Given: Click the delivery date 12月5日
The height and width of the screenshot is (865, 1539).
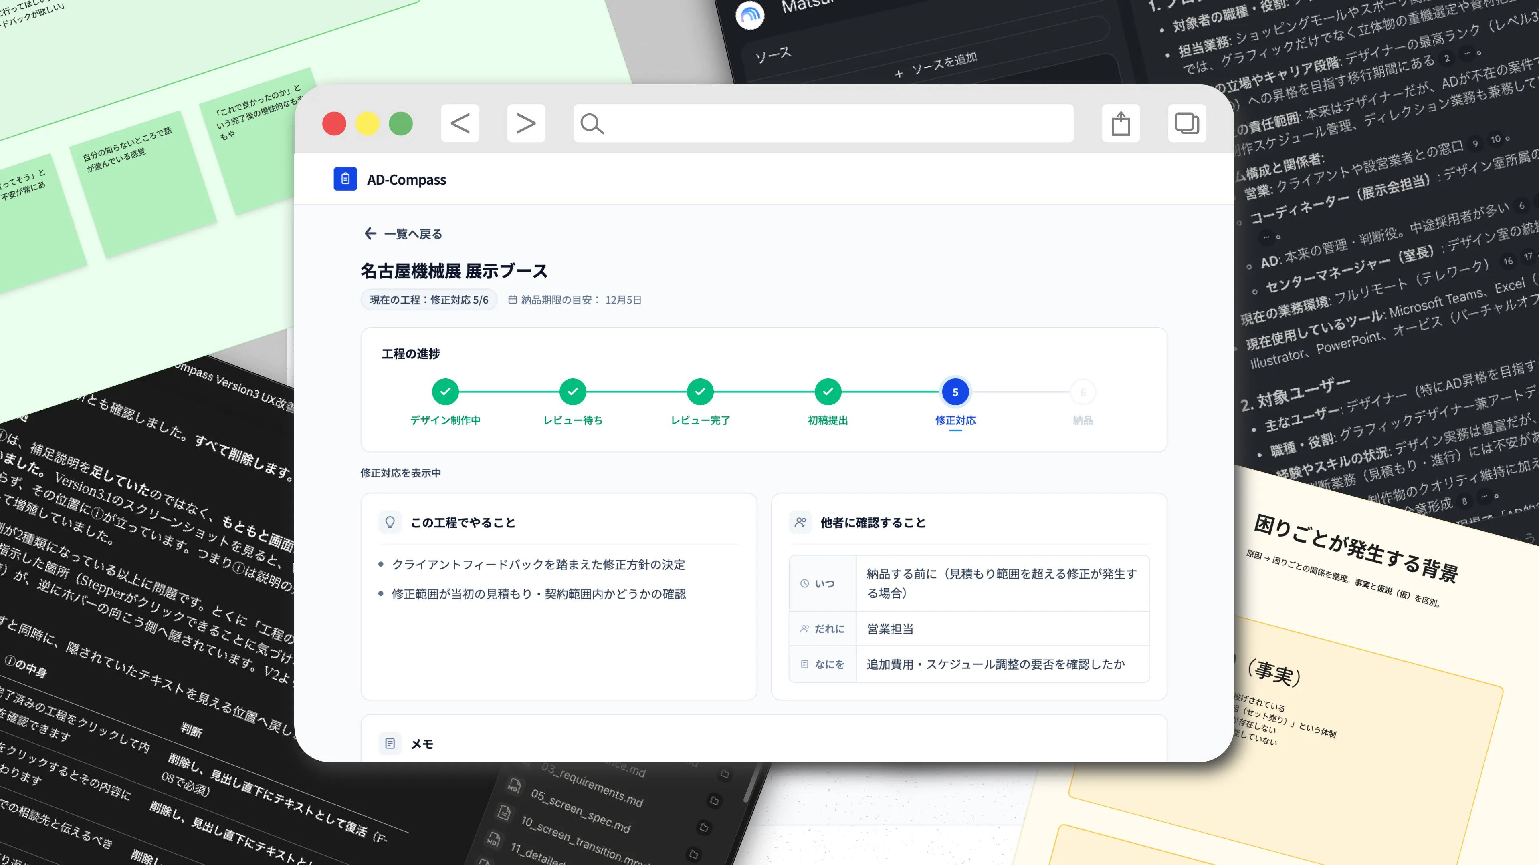Looking at the screenshot, I should 623,300.
